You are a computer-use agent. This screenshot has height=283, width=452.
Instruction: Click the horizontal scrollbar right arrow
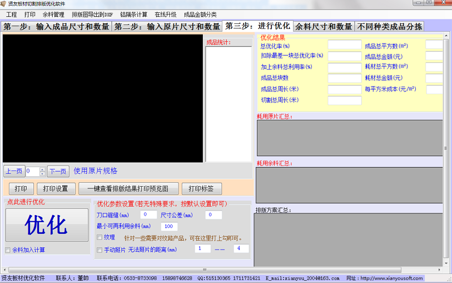(439, 270)
